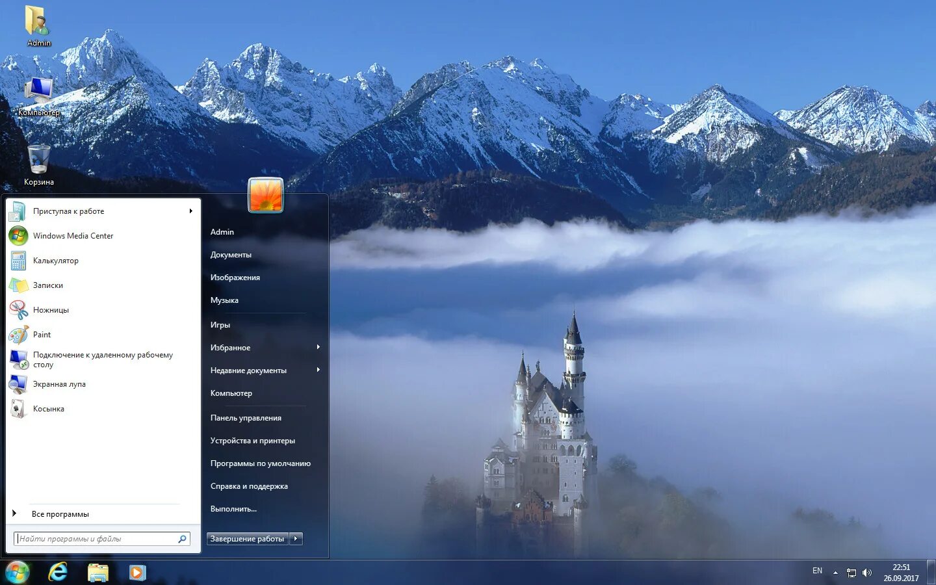Image resolution: width=936 pixels, height=585 pixels.
Task: Expand the Приступая к работе submenu arrow
Action: [x=190, y=211]
